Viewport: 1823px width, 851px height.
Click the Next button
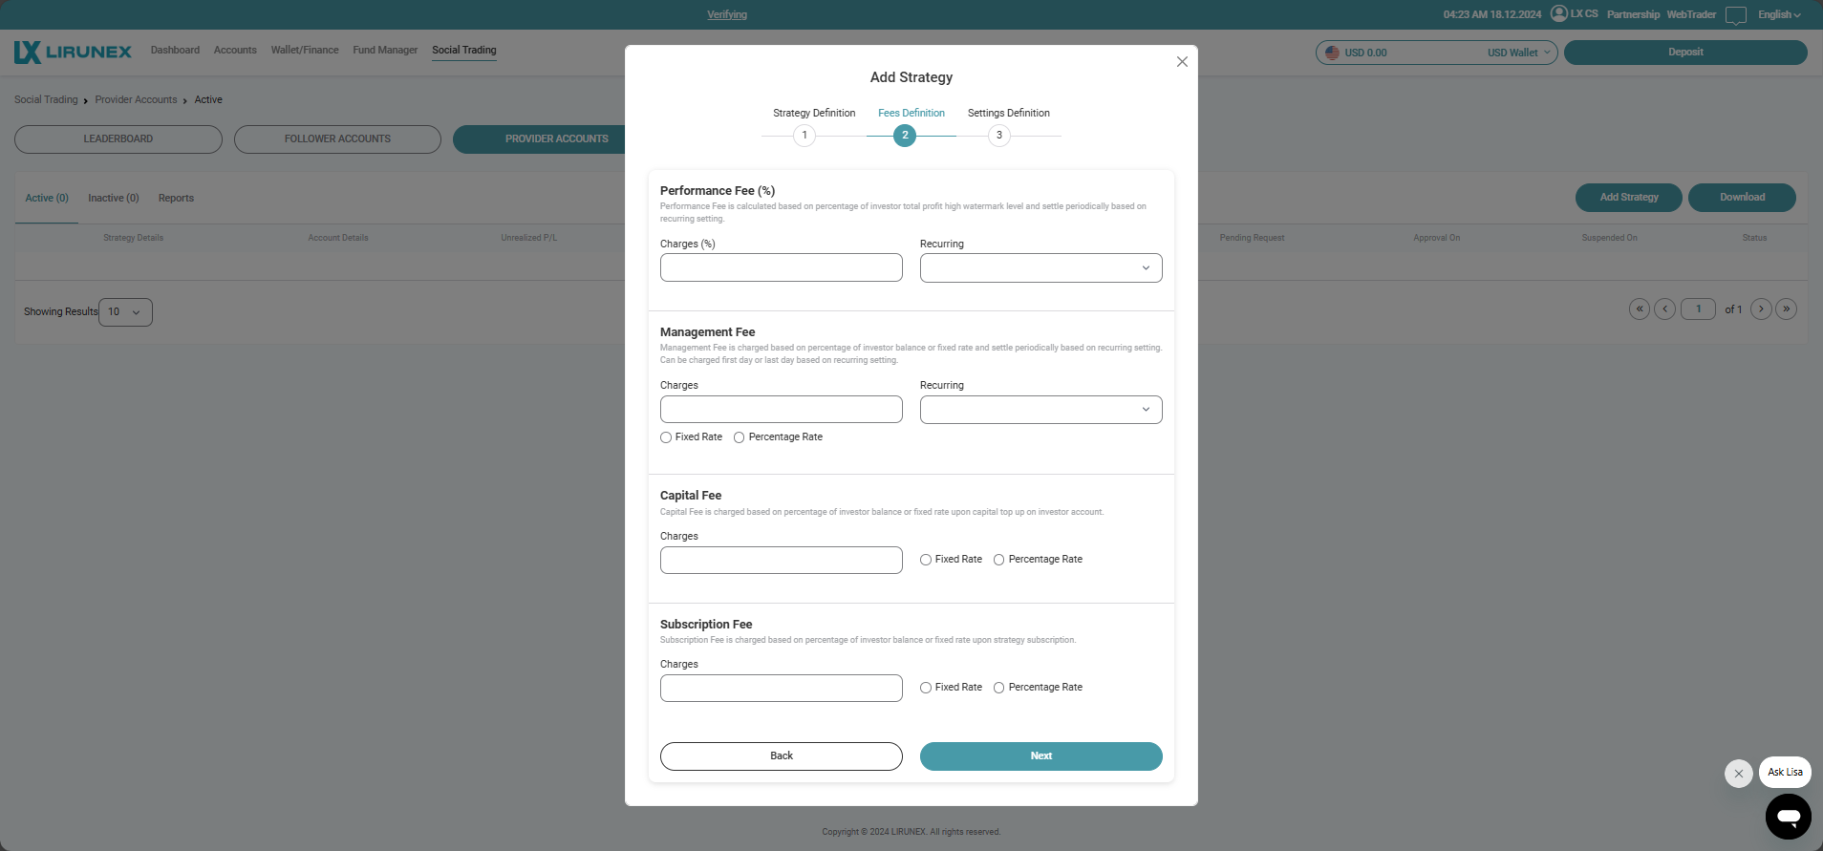(x=1040, y=756)
